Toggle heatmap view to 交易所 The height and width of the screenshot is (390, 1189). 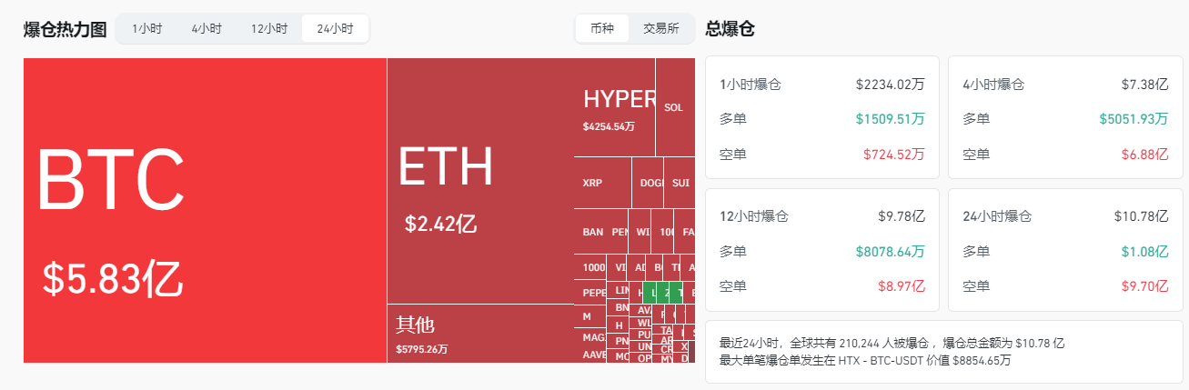pos(661,29)
